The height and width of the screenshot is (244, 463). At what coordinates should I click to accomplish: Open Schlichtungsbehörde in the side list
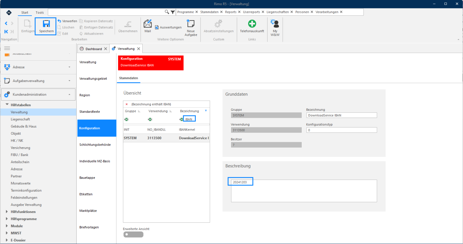(95, 145)
